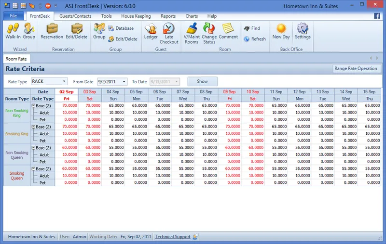
Task: Open the Charts tab
Action: tap(192, 16)
